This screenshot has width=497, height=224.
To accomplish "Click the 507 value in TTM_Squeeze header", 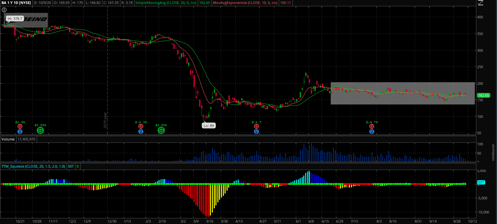I will click(71, 166).
